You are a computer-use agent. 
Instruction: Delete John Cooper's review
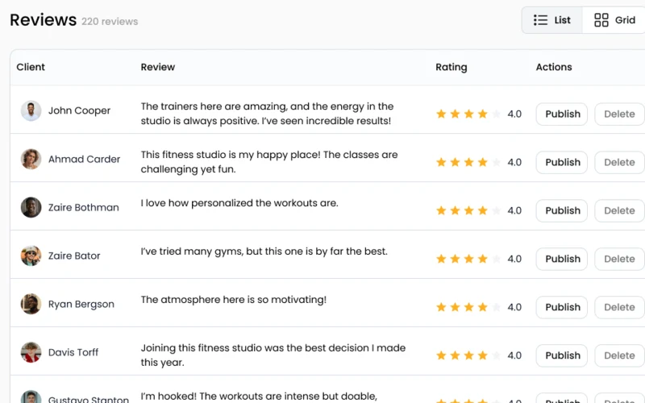tap(619, 114)
